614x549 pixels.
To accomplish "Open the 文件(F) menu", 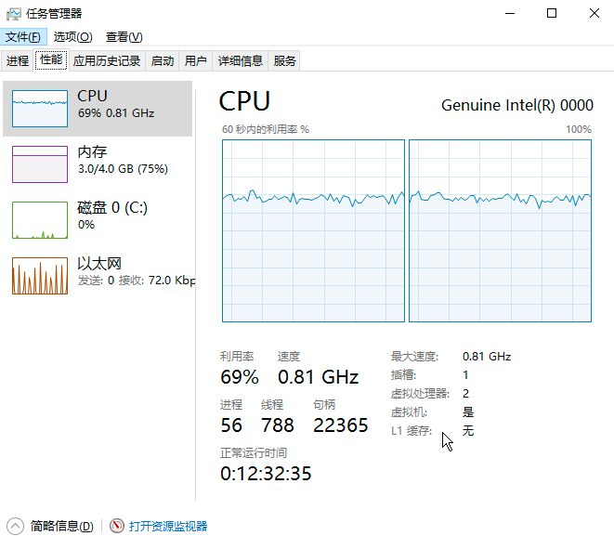I will pyautogui.click(x=23, y=37).
